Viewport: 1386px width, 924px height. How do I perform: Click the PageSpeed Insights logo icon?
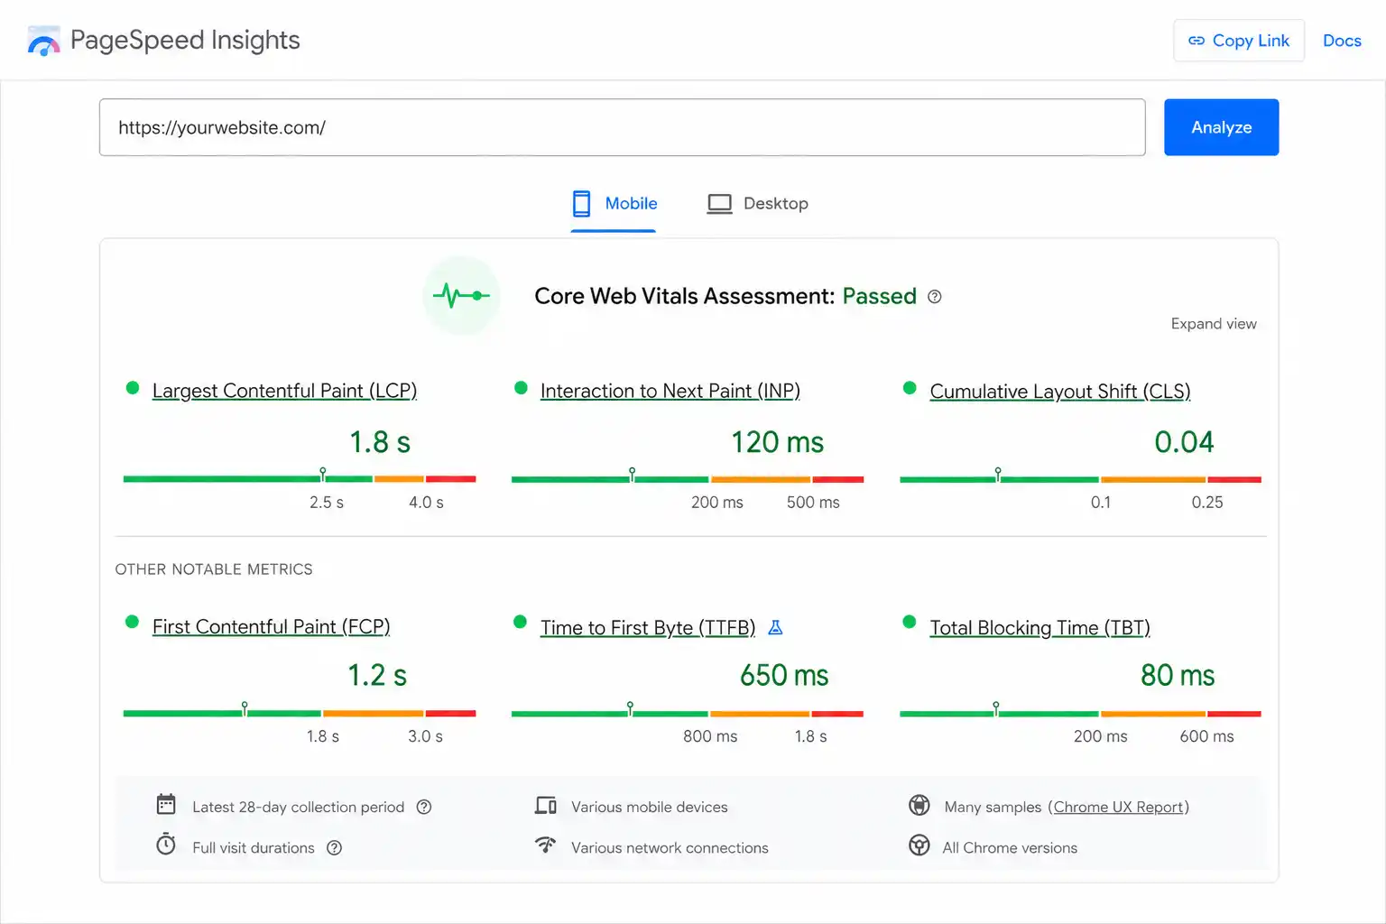pyautogui.click(x=43, y=41)
